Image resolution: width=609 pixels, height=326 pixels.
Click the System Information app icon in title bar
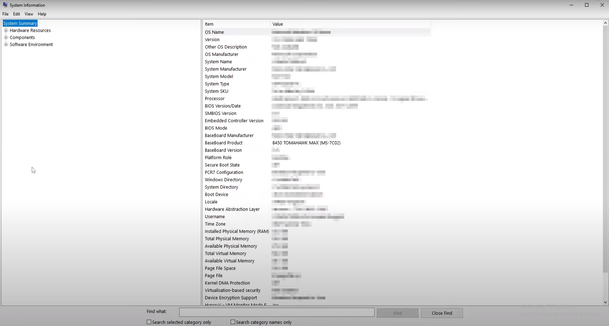(x=5, y=5)
